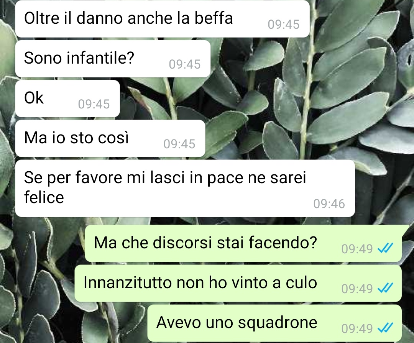414x343 pixels.
Task: Tap the 09:46 timestamp on the 'felice' message
Action: (329, 204)
